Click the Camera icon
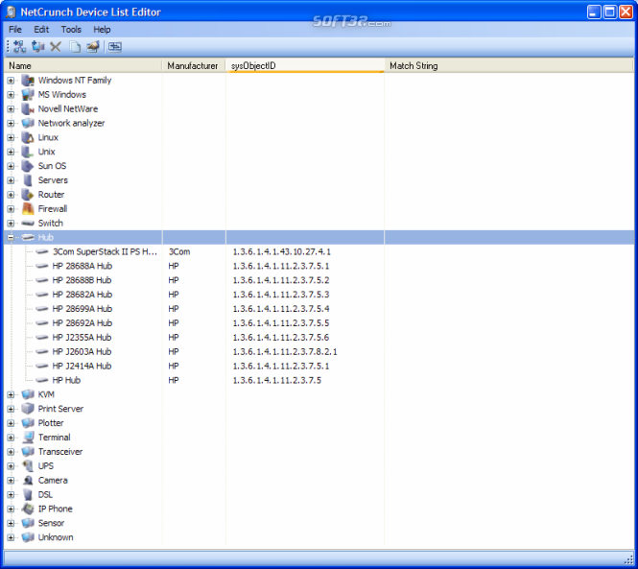The width and height of the screenshot is (638, 569). (x=28, y=481)
